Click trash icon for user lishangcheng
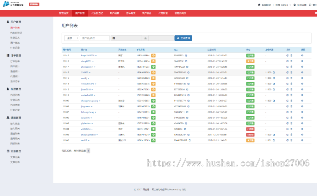The width and height of the screenshot is (317, 196). coord(291,112)
